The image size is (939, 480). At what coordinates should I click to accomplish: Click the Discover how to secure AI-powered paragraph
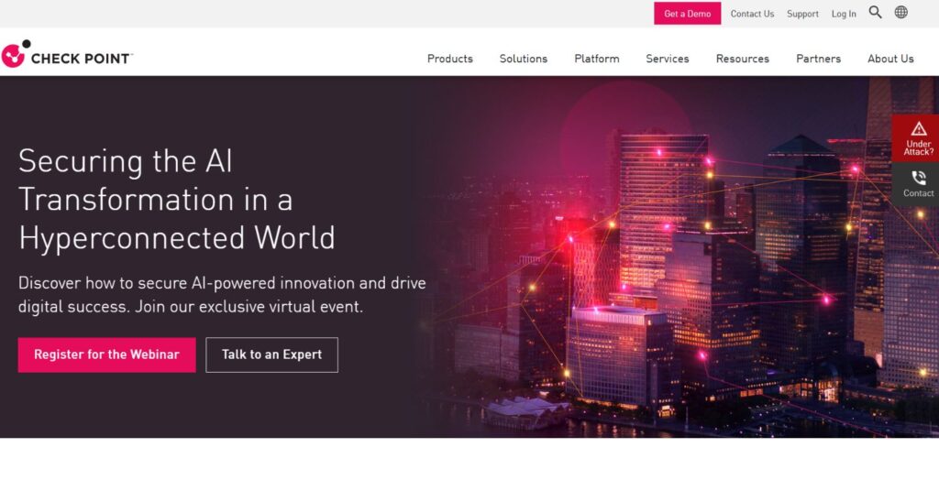coord(222,294)
